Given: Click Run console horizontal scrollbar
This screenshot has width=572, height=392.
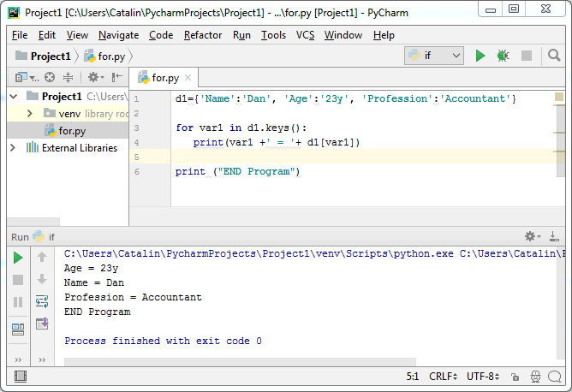Looking at the screenshot, I should pos(240,362).
